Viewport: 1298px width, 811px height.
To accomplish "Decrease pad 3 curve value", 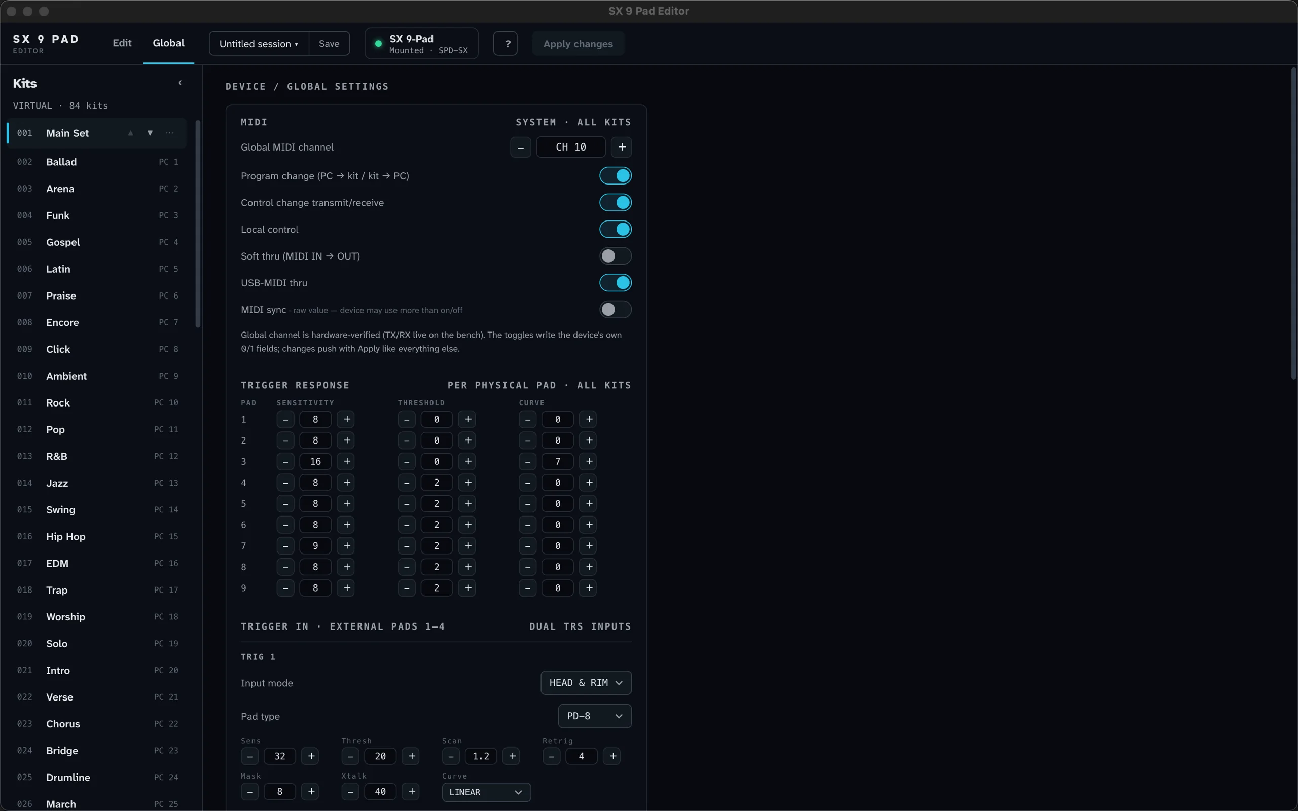I will pos(528,461).
